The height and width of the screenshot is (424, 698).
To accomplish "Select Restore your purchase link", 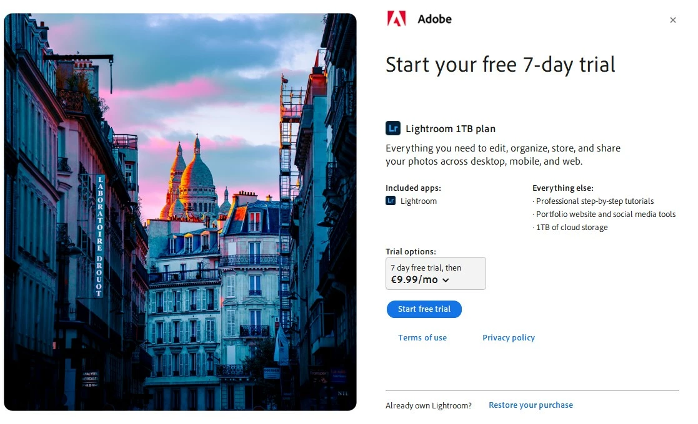I will (531, 405).
